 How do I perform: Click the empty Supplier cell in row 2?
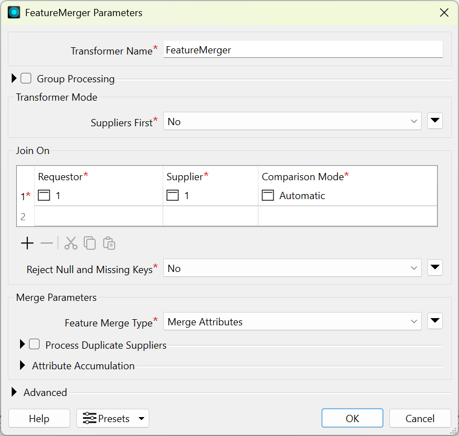tap(211, 216)
